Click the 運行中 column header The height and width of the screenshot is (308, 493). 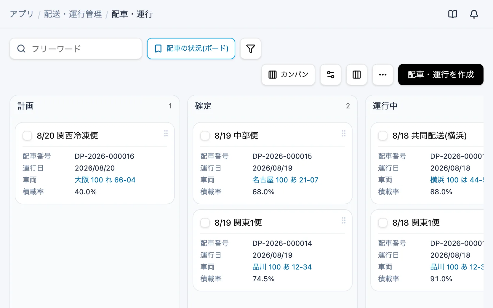[425, 106]
